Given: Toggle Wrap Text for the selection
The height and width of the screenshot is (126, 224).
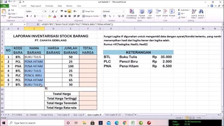Looking at the screenshot, I should pos(88,11).
